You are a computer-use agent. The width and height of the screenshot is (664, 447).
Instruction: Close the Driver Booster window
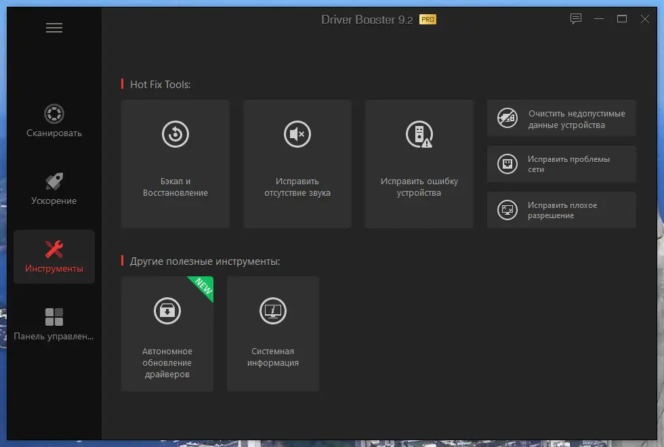[644, 19]
